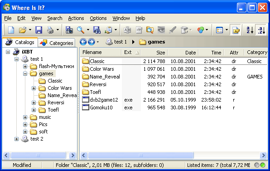Go back with the blue left arrow
The height and width of the screenshot is (171, 270).
click(83, 42)
